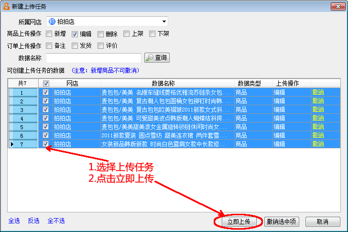Uncheck the checkbox in row 2

tap(45, 100)
